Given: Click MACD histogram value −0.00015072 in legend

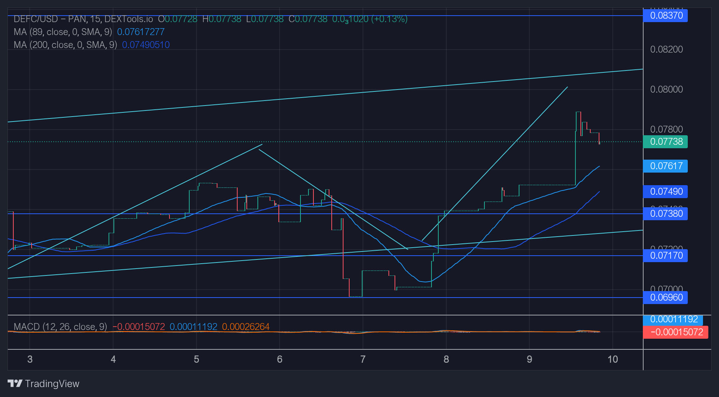Looking at the screenshot, I should [x=139, y=327].
